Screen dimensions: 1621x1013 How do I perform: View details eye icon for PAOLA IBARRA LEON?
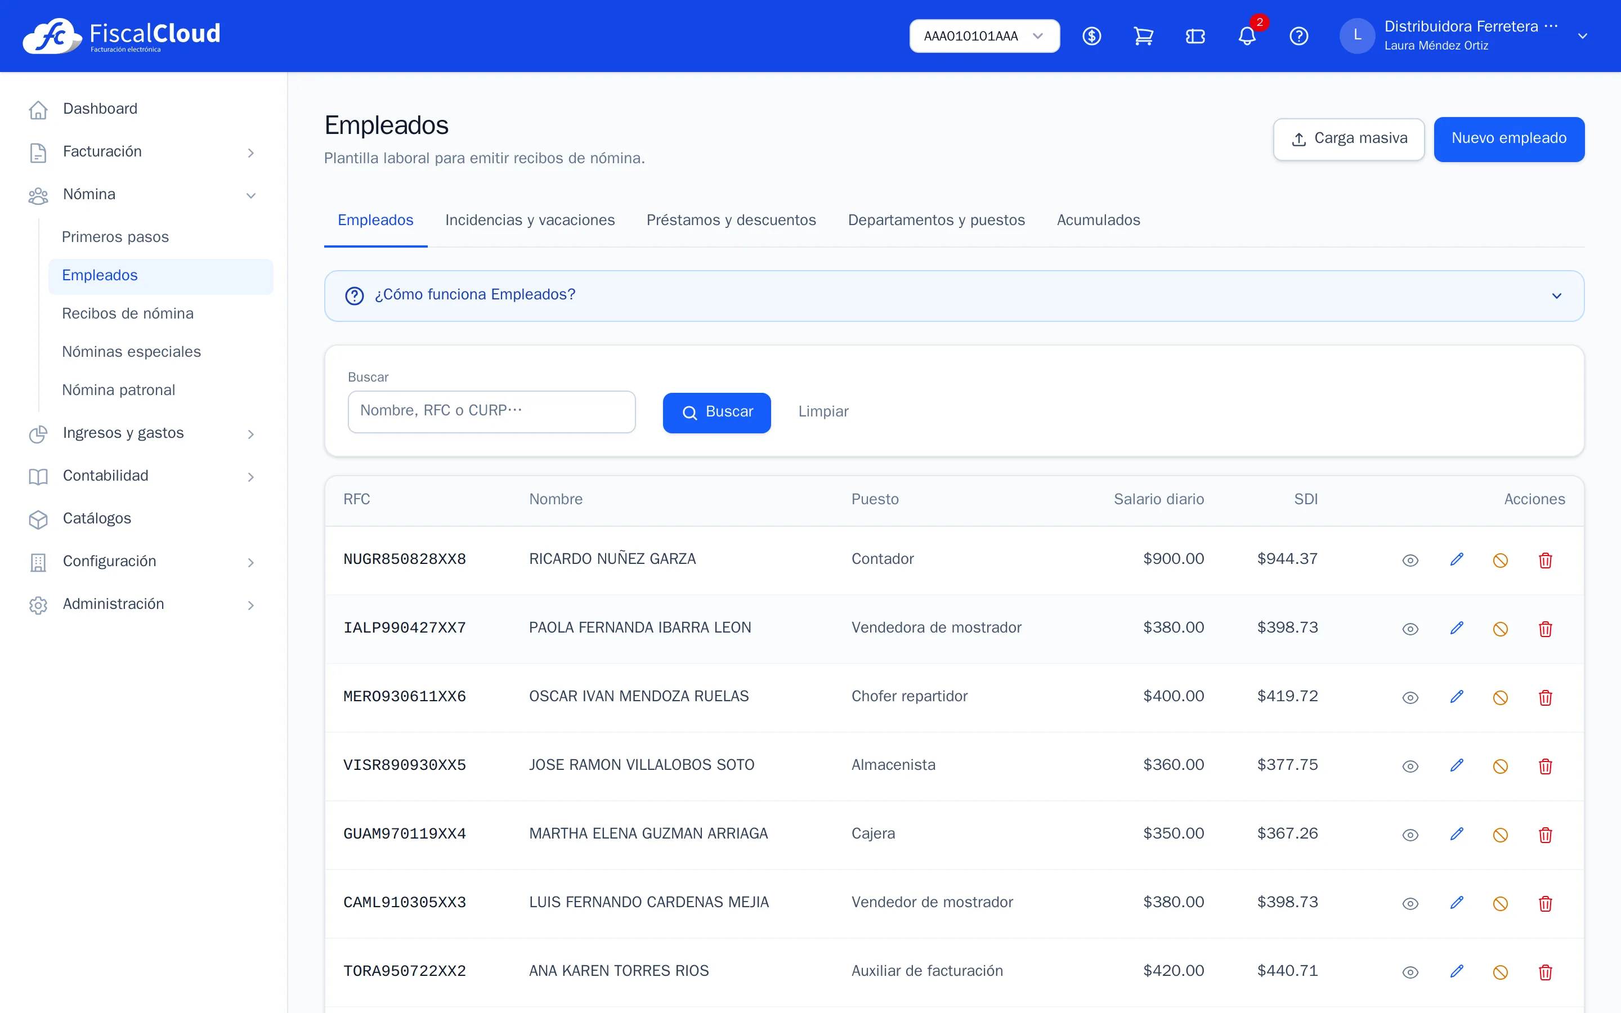[1410, 629]
